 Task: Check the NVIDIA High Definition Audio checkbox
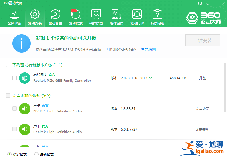[15, 109]
